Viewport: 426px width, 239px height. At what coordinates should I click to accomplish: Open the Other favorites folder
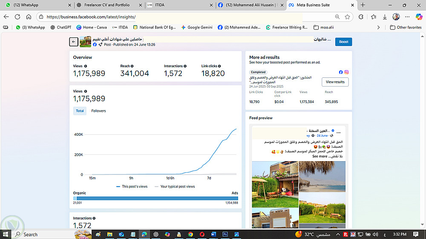(406, 27)
